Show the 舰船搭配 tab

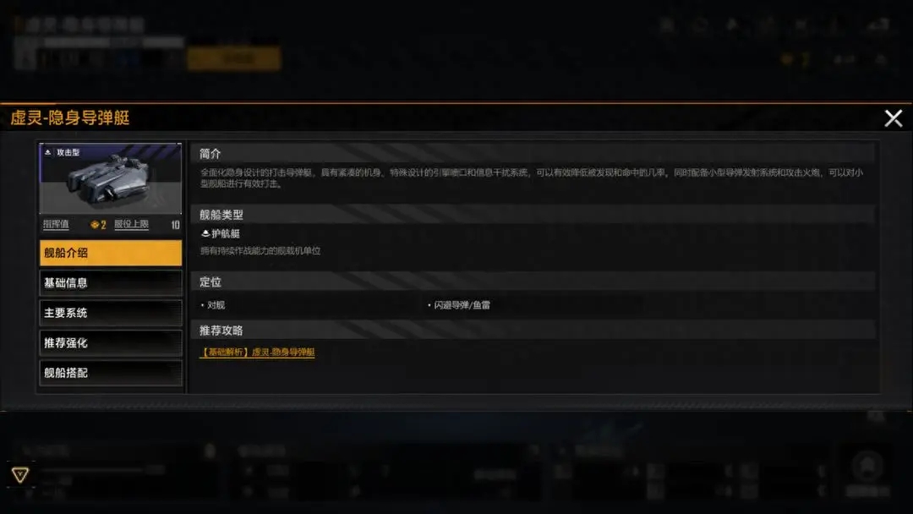pyautogui.click(x=111, y=373)
